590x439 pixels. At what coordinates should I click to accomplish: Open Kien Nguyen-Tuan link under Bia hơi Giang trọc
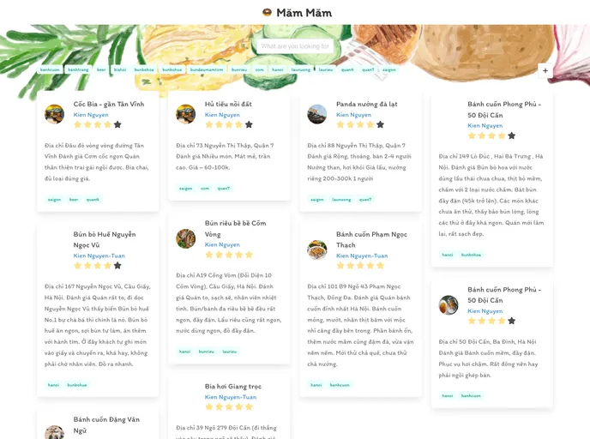pos(231,397)
